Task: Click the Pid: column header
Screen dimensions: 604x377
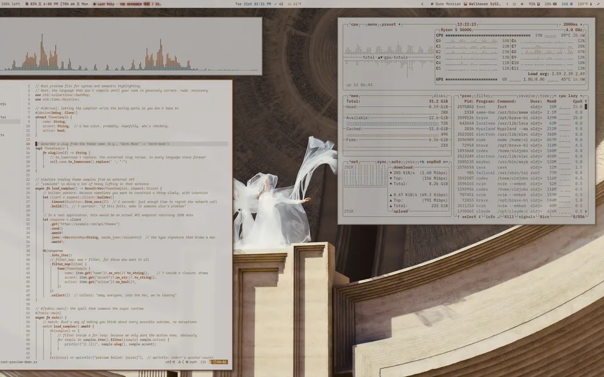Action: tap(469, 101)
